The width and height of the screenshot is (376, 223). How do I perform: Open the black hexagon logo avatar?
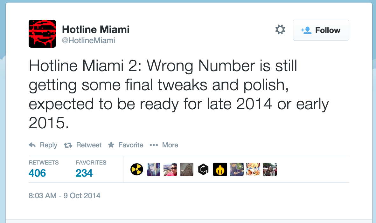[x=203, y=170]
